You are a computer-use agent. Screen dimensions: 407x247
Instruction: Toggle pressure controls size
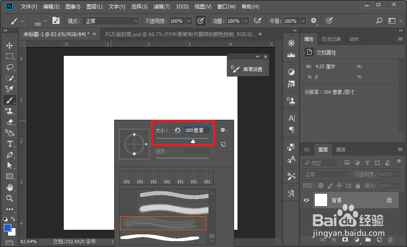pyautogui.click(x=329, y=21)
